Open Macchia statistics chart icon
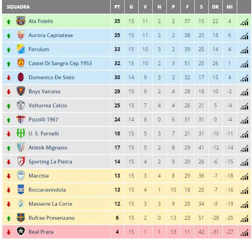This screenshot has width=252, height=240. coord(244,176)
